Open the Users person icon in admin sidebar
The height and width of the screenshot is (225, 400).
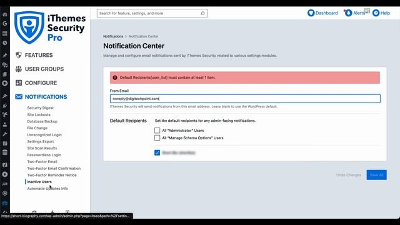5,124
